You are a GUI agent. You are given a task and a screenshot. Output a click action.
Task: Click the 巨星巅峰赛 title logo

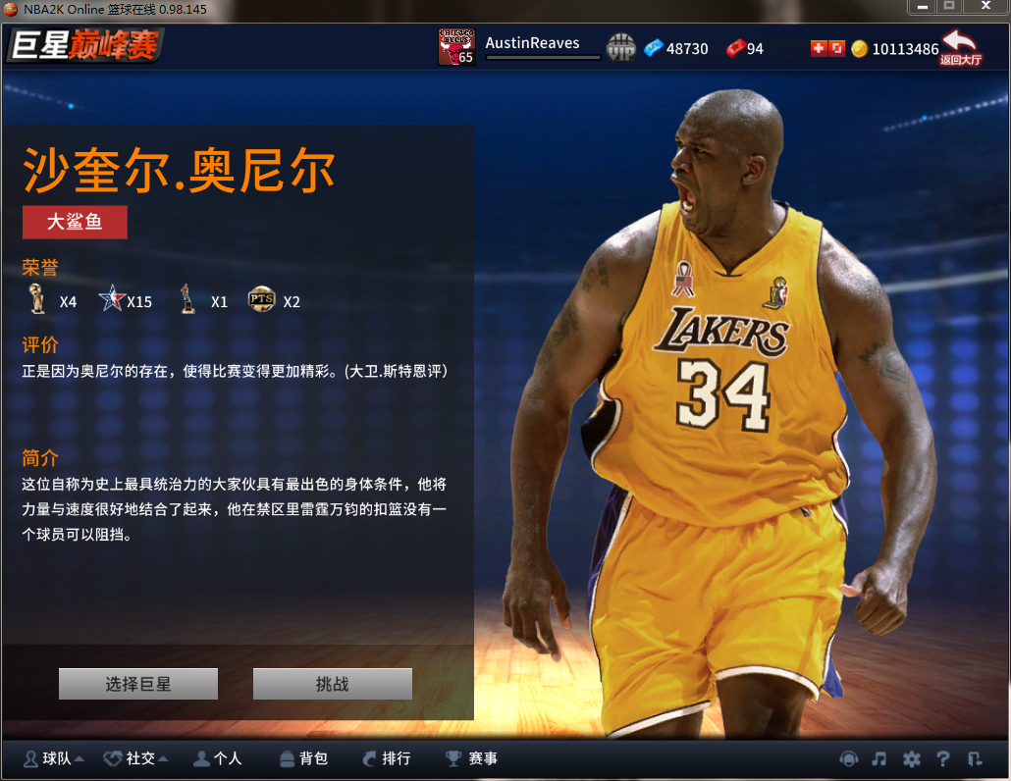(x=84, y=45)
